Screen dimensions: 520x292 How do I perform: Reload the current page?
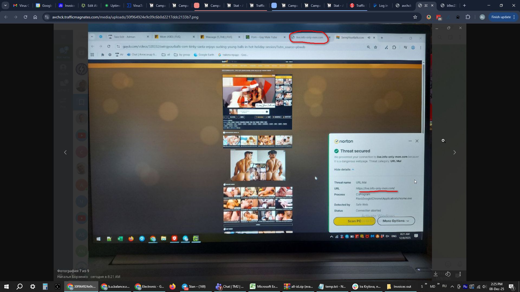[x=25, y=17]
